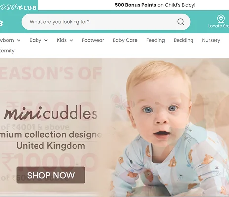Click the search magnifier icon
This screenshot has width=229, height=197.
click(x=181, y=22)
